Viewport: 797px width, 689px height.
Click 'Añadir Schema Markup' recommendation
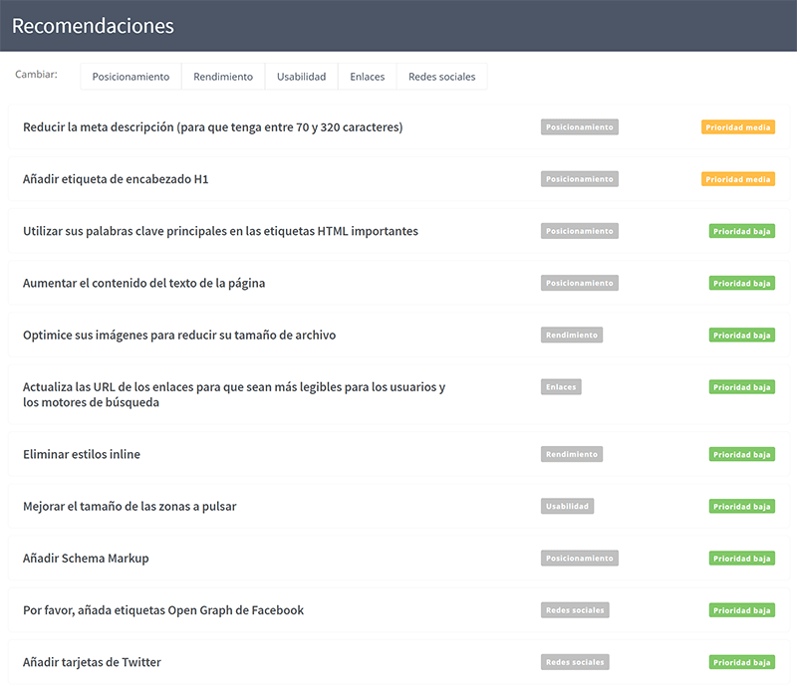[86, 558]
